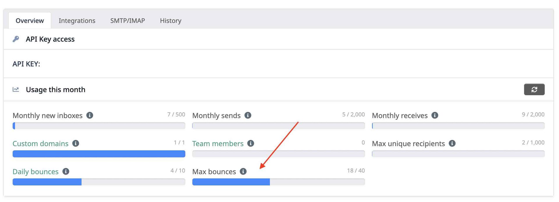Screen dimensions: 559x202
Task: Click info icon beside Max bounces
Action: (x=243, y=171)
